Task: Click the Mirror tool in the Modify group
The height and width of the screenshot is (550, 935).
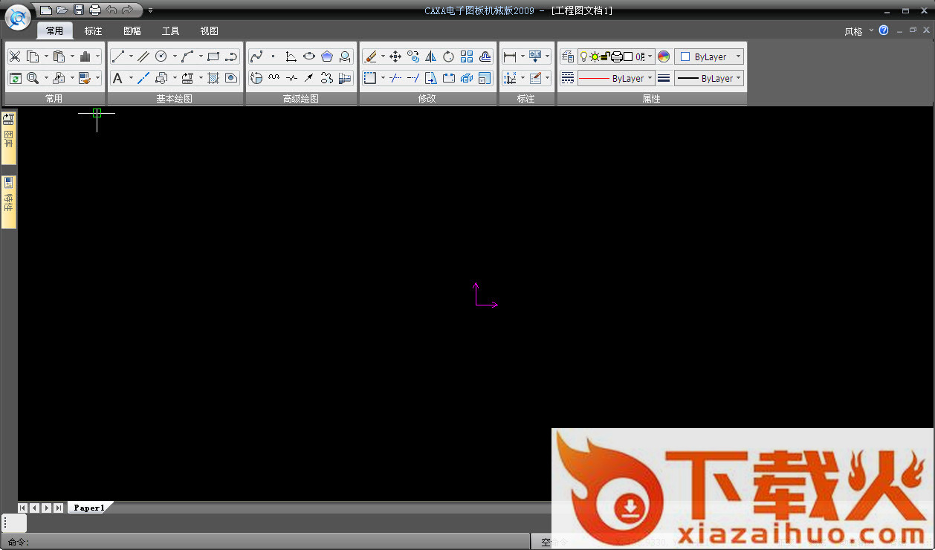Action: (x=431, y=56)
